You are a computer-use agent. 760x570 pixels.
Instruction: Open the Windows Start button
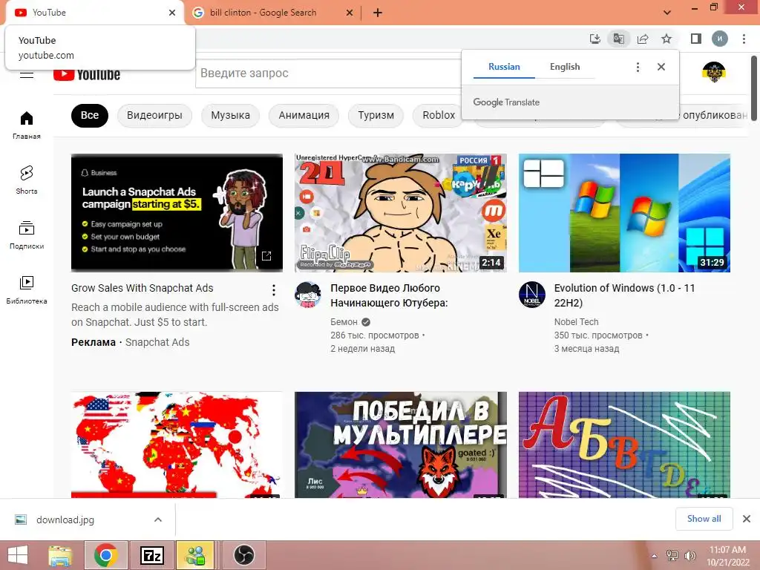click(18, 555)
